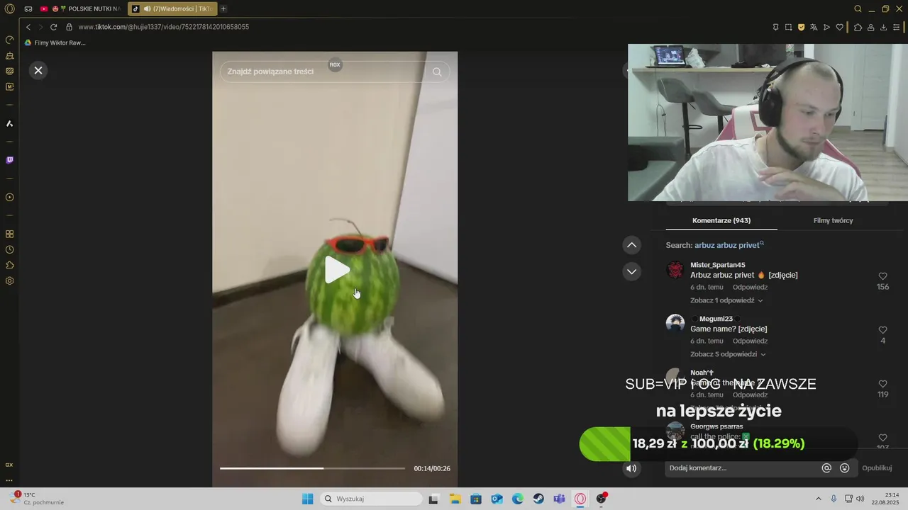Image resolution: width=908 pixels, height=510 pixels.
Task: Open the Windows Start menu
Action: click(x=307, y=499)
